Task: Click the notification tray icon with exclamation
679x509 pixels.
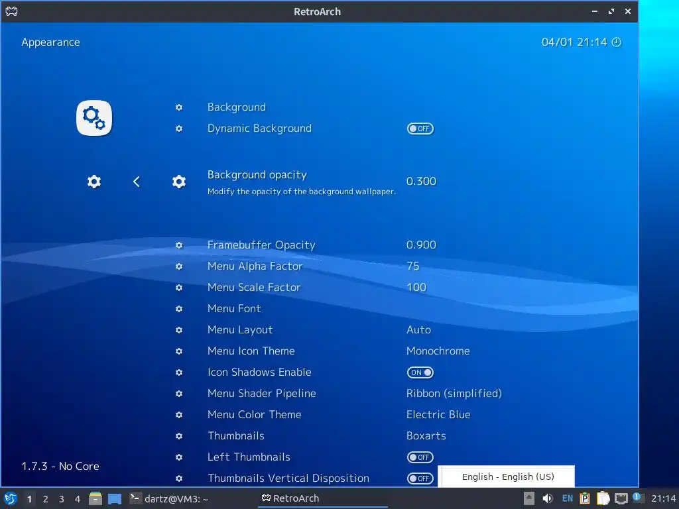Action: click(x=637, y=497)
